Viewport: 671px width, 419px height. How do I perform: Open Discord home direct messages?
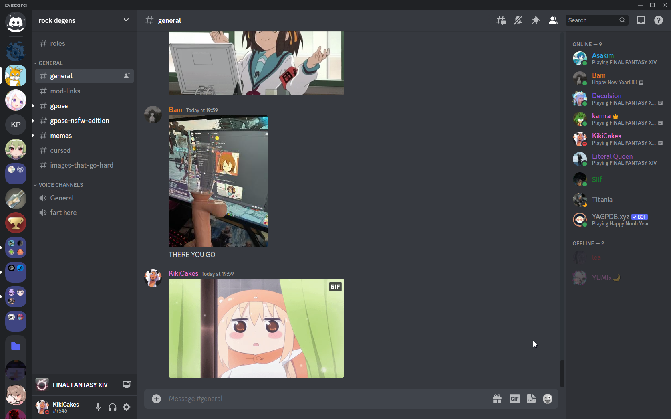(x=16, y=22)
